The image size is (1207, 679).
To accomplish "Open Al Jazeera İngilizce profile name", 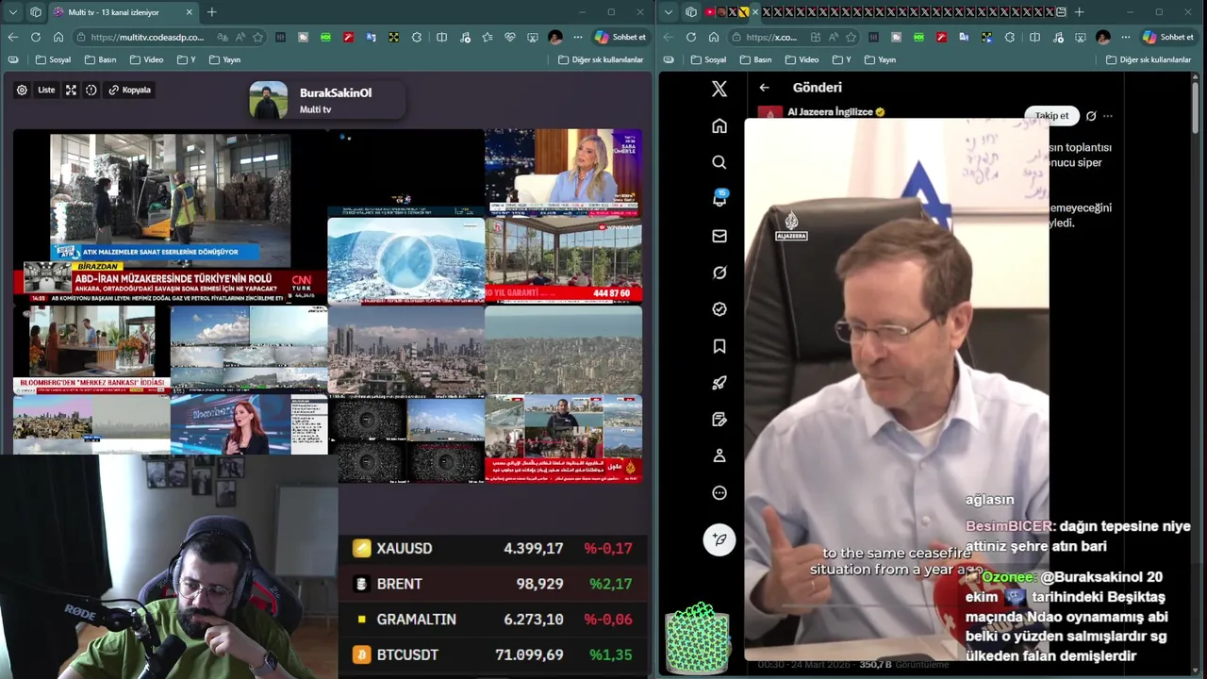I will (830, 111).
